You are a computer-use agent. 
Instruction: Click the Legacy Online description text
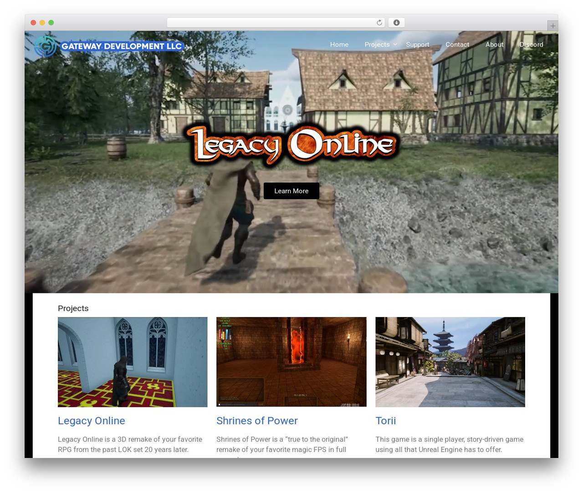click(130, 444)
